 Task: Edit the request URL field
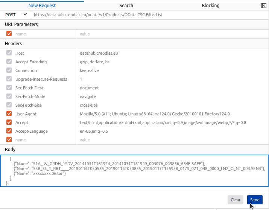pos(149,15)
